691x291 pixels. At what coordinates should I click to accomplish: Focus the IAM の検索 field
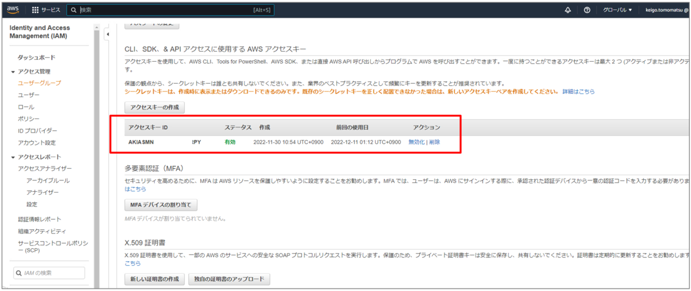(x=49, y=273)
